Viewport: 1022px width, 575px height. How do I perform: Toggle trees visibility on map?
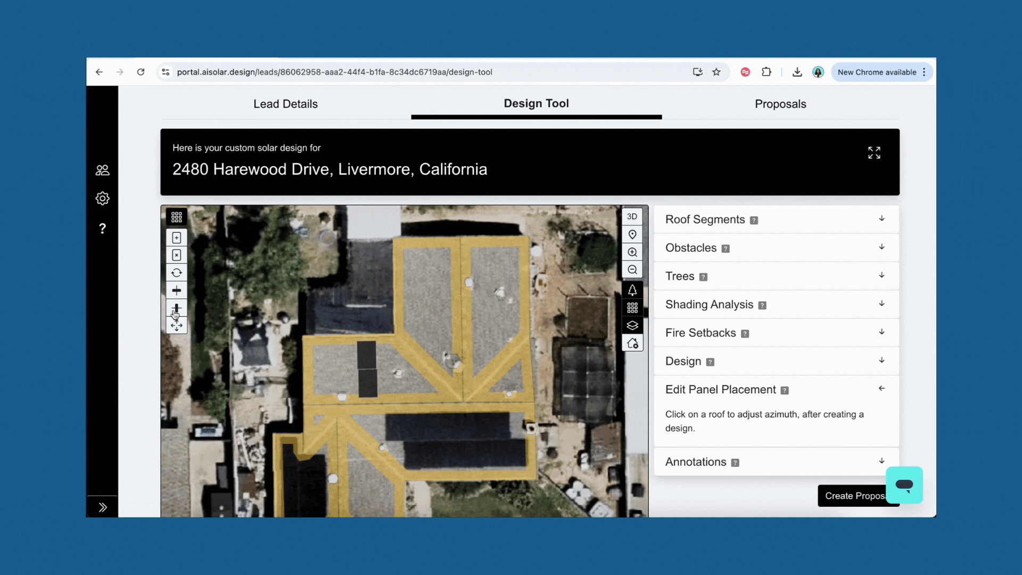[x=632, y=290]
